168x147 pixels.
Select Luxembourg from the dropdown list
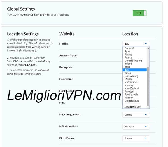(x=135, y=76)
